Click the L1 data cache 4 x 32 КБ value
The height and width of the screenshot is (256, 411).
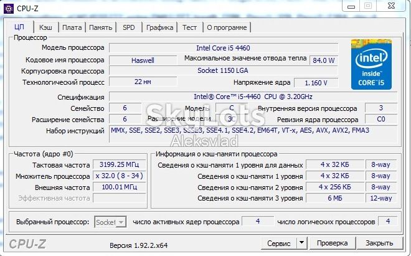pyautogui.click(x=335, y=164)
